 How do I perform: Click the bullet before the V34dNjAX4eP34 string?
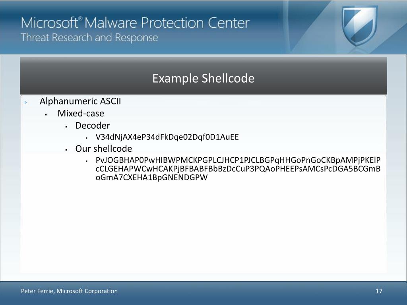tap(86, 138)
